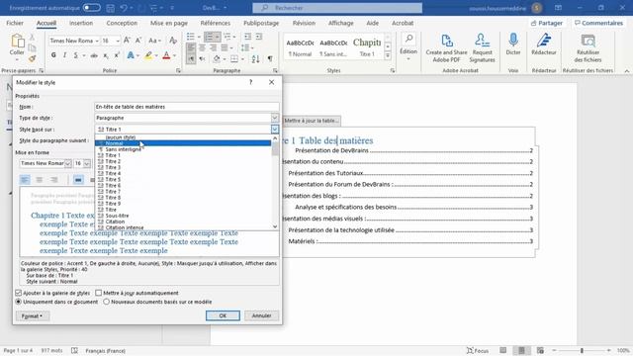Clear all formatting icon
633x356 pixels.
pos(173,41)
